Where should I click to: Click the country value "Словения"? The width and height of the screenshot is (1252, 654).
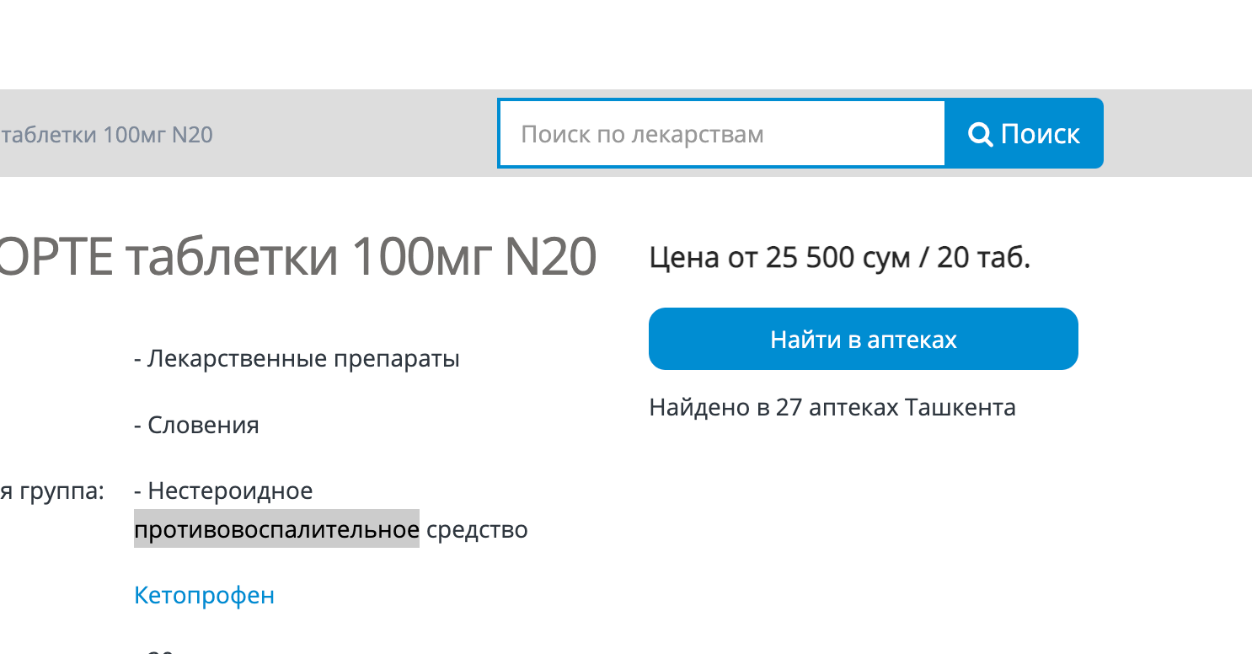point(203,425)
